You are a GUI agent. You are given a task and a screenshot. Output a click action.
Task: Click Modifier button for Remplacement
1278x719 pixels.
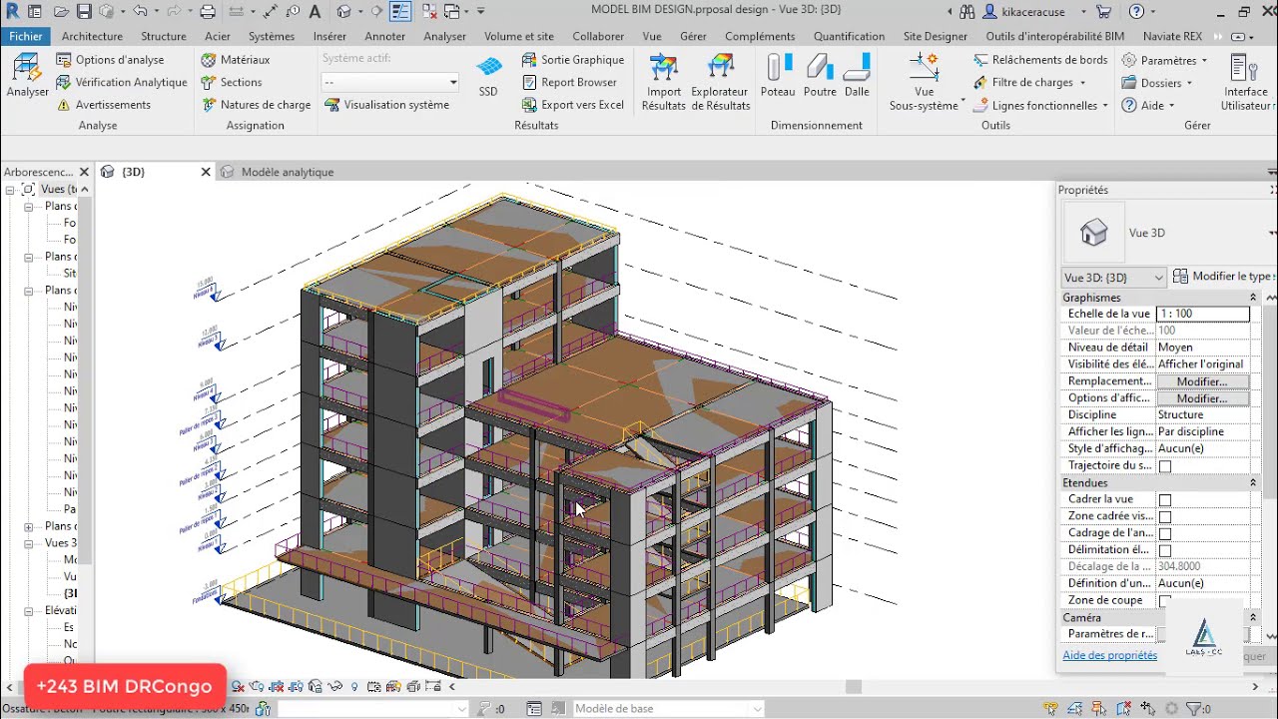click(1202, 381)
